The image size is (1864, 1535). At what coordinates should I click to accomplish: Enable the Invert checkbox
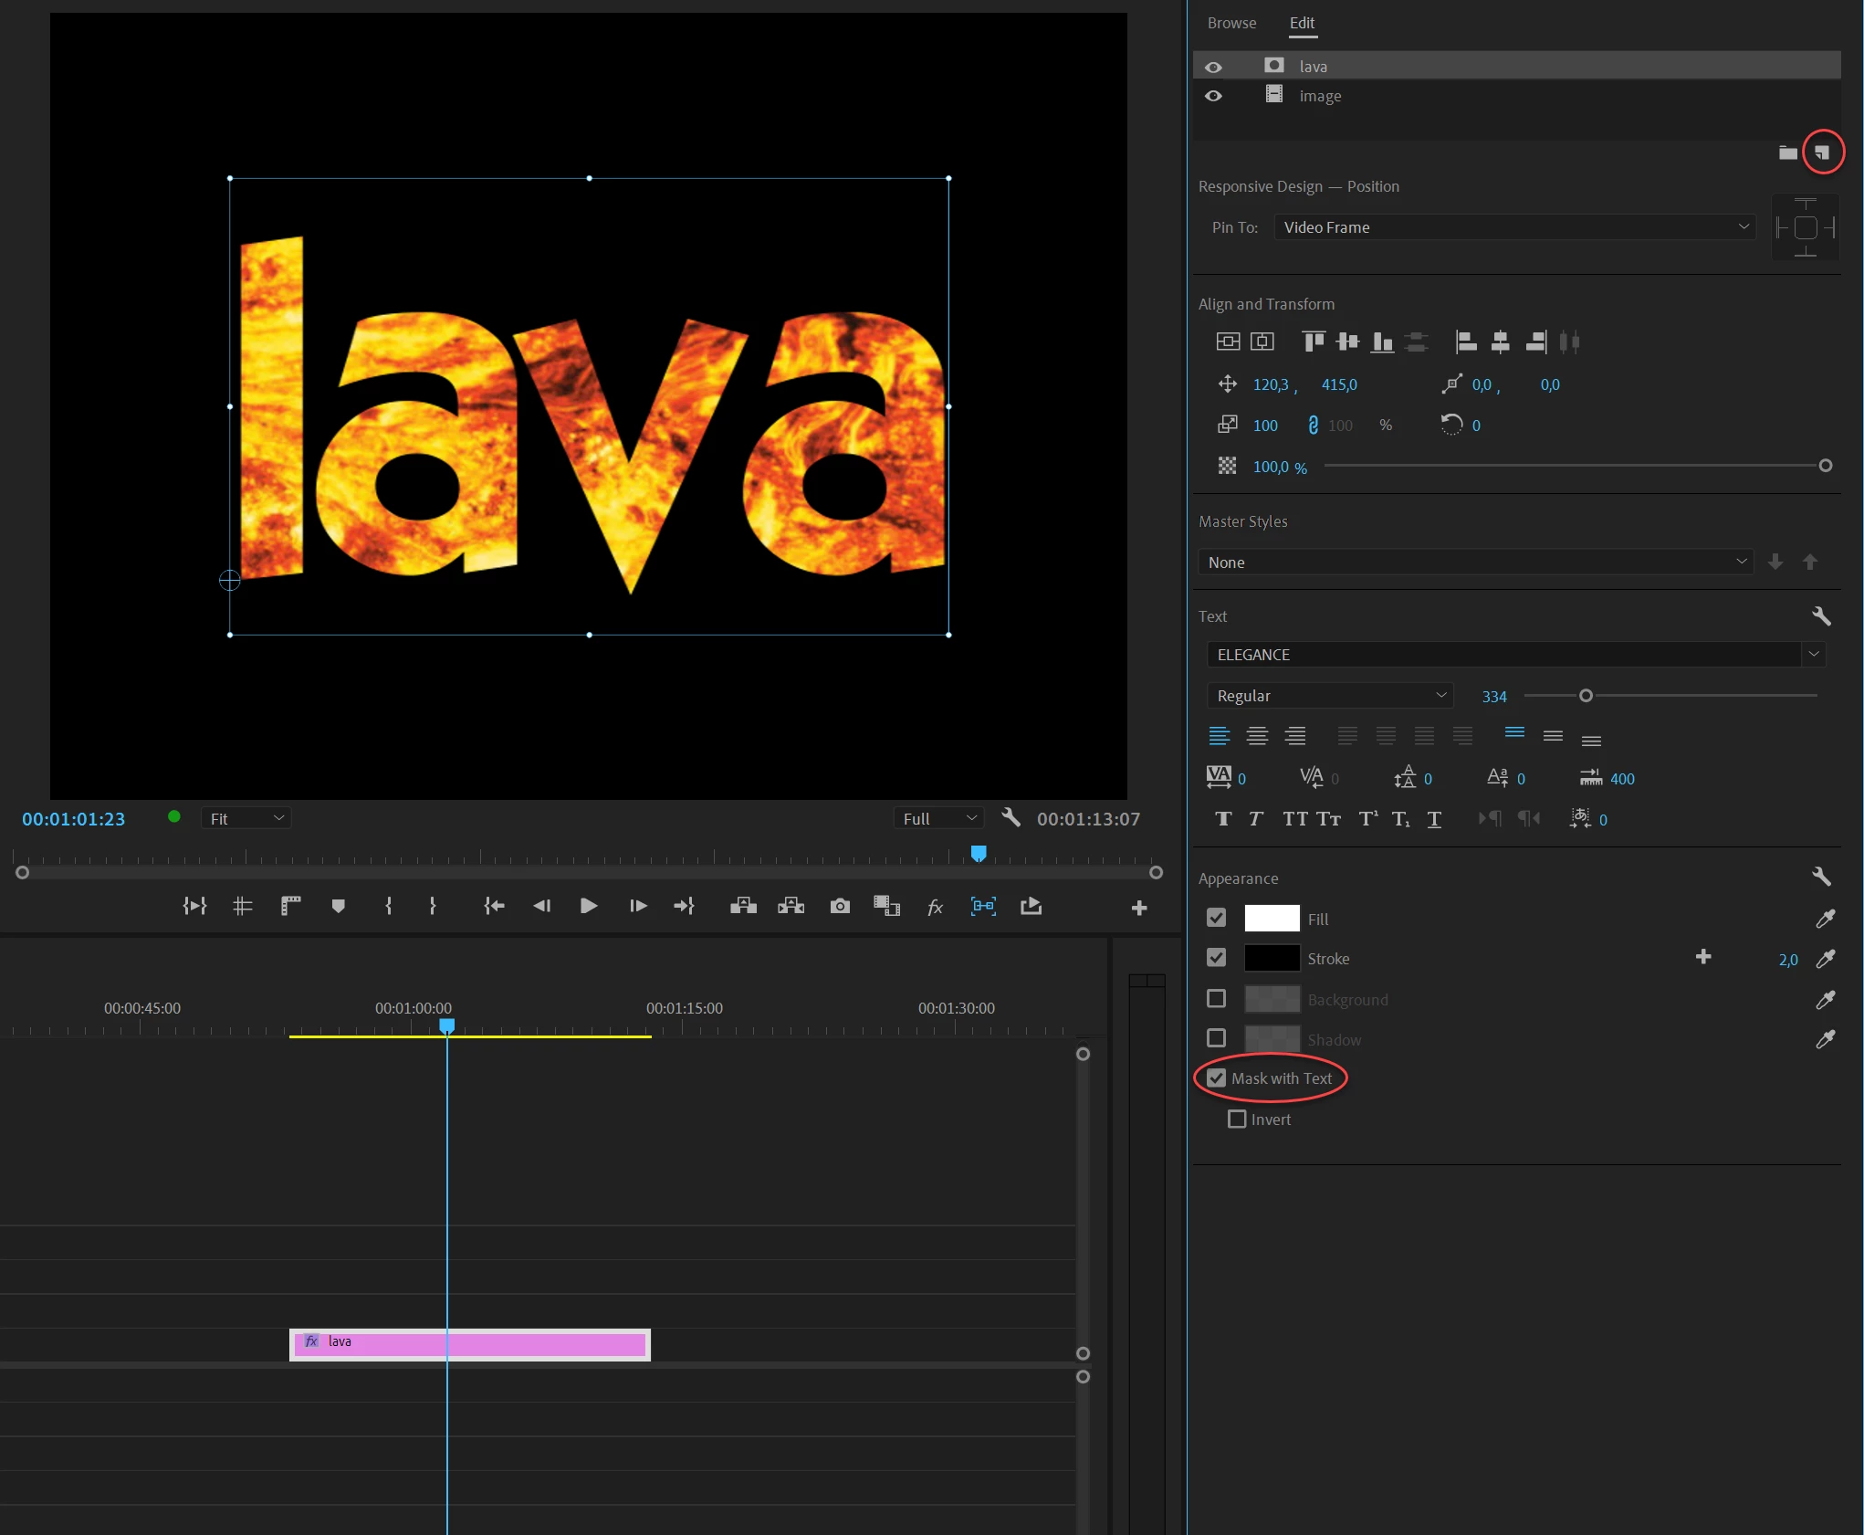(x=1237, y=1120)
